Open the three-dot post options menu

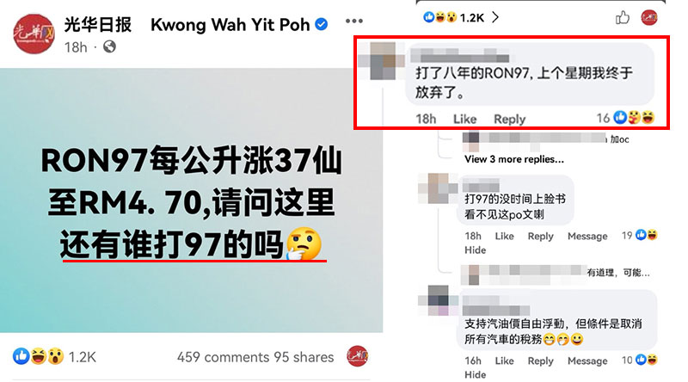(353, 21)
